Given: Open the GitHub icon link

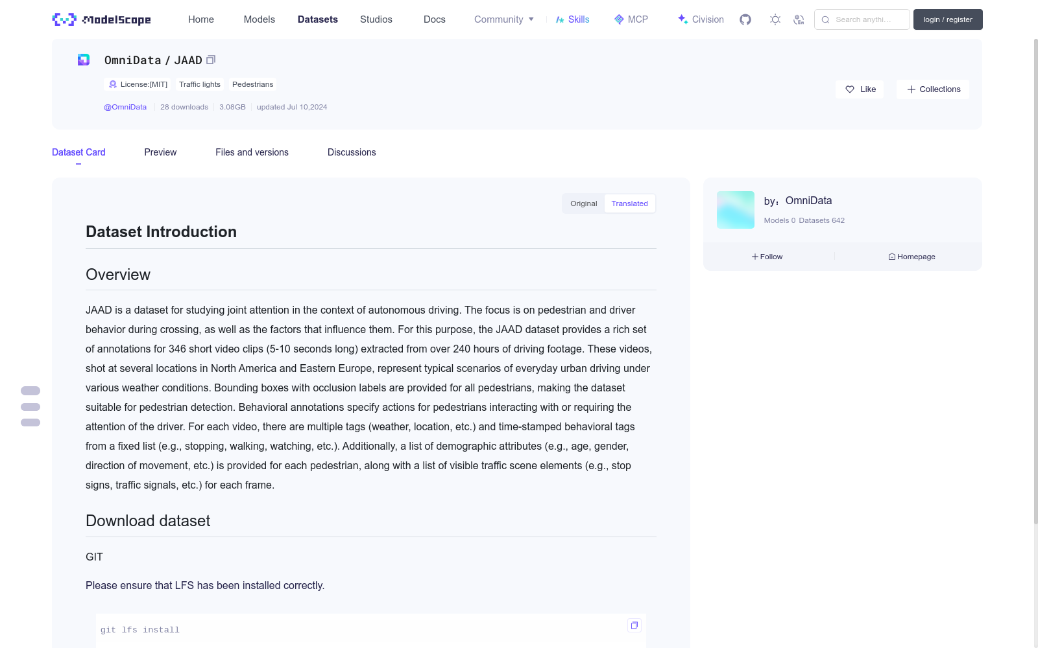Looking at the screenshot, I should pyautogui.click(x=745, y=19).
